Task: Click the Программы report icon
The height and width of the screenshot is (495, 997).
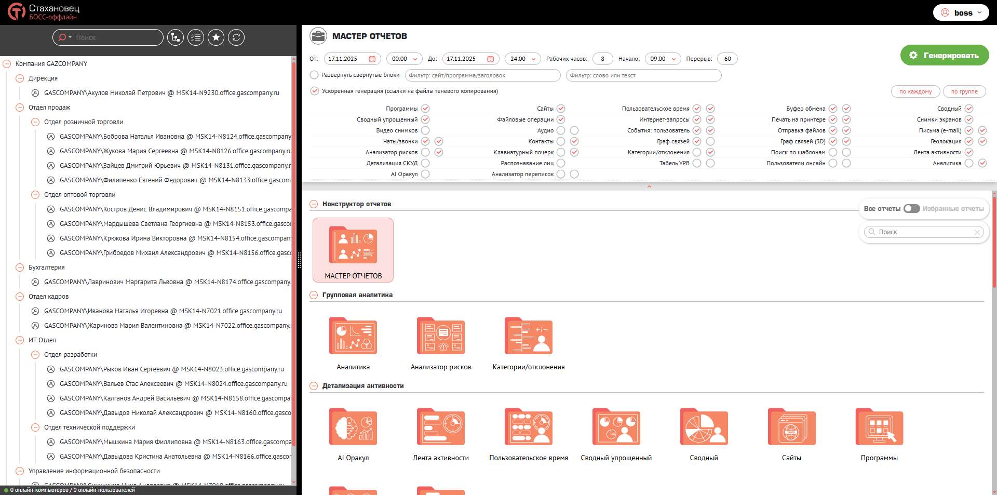Action: click(879, 427)
